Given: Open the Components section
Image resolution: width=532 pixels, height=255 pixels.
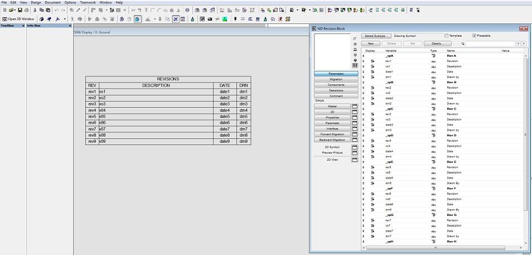Looking at the screenshot, I should 336,85.
